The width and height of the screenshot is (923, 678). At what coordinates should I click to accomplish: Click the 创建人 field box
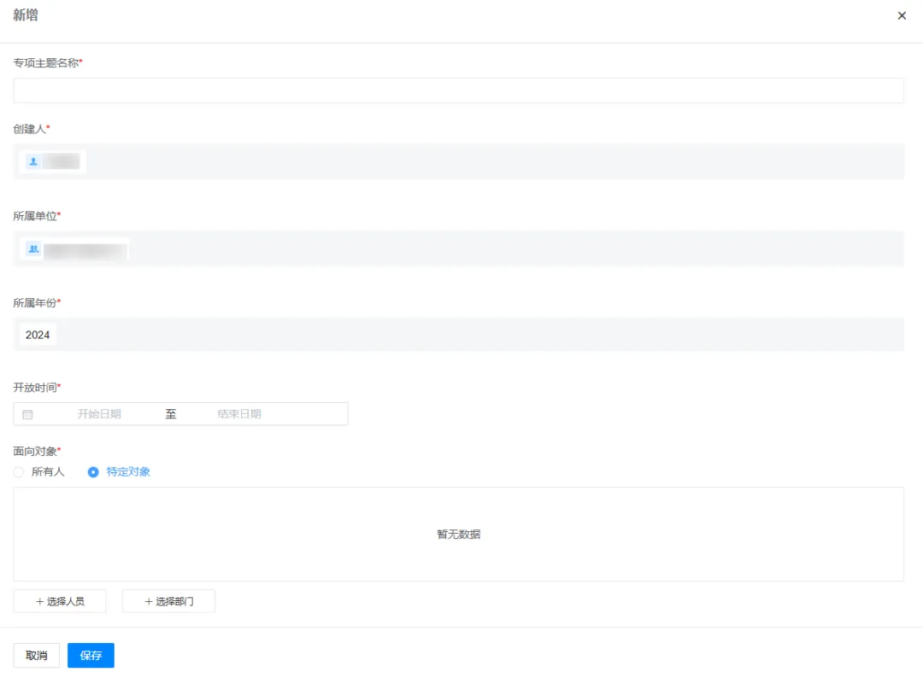(x=458, y=161)
